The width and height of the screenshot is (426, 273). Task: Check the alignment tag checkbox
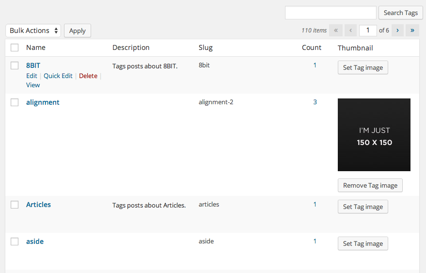(x=15, y=102)
